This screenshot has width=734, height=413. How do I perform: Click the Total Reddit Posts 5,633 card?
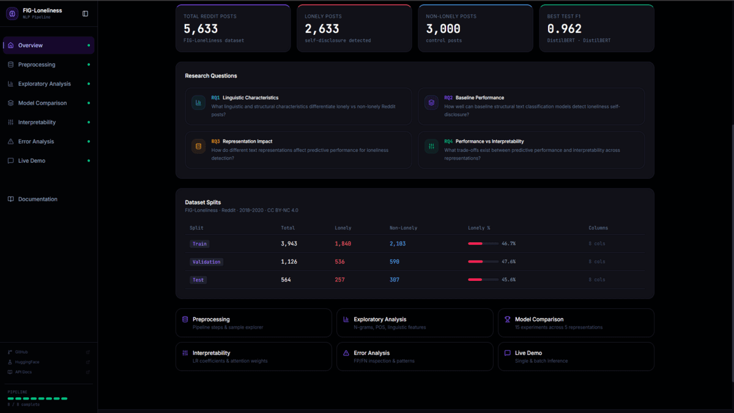tap(233, 28)
